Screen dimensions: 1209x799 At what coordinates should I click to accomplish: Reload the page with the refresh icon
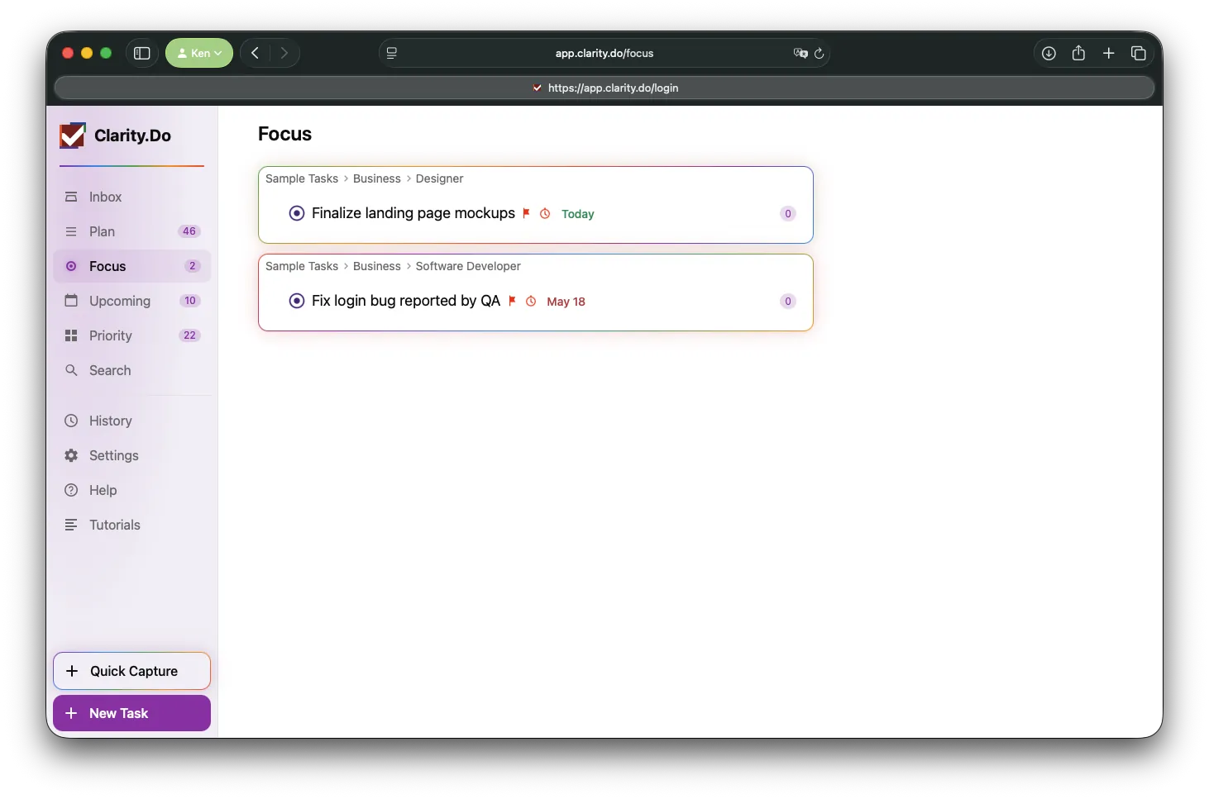pyautogui.click(x=819, y=53)
